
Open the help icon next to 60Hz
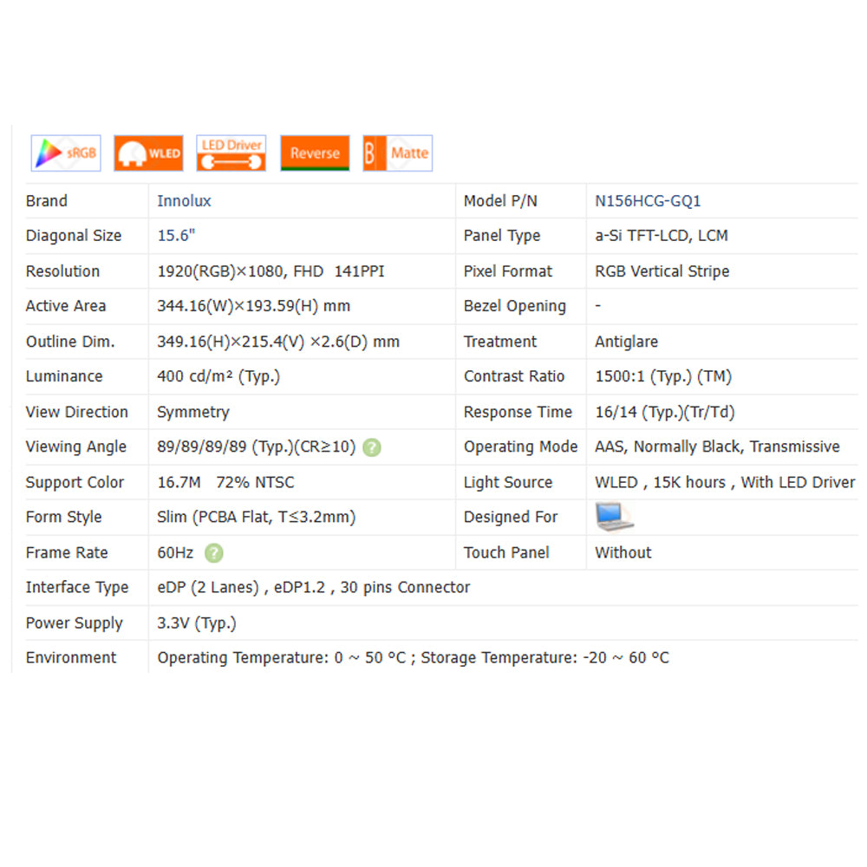214,553
